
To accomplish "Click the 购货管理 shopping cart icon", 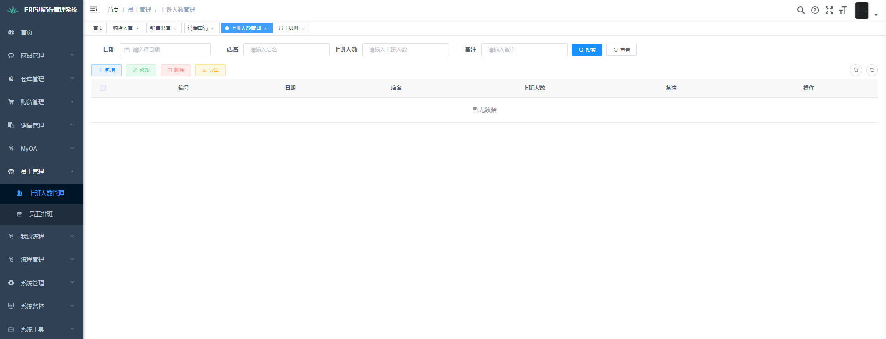I will [11, 102].
